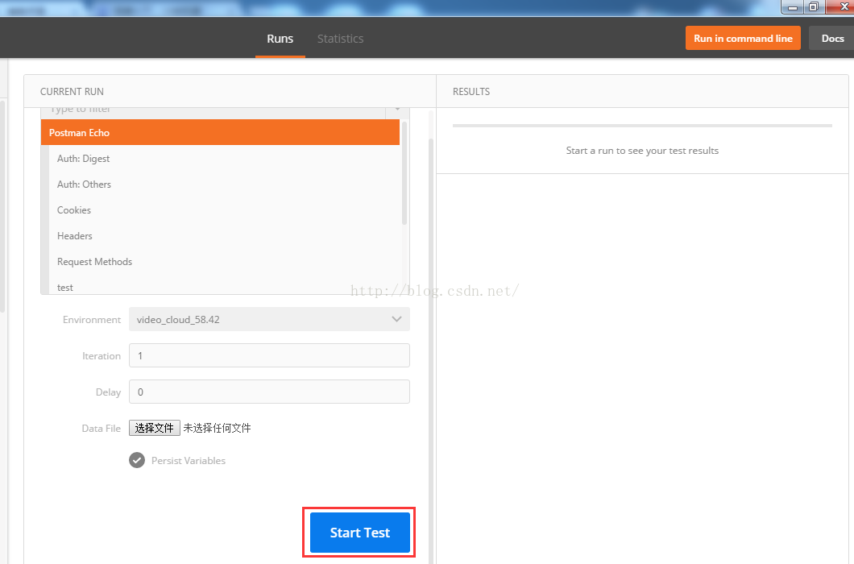The width and height of the screenshot is (854, 564).
Task: Click the chevron arrow in Environment selector
Action: [x=396, y=320]
